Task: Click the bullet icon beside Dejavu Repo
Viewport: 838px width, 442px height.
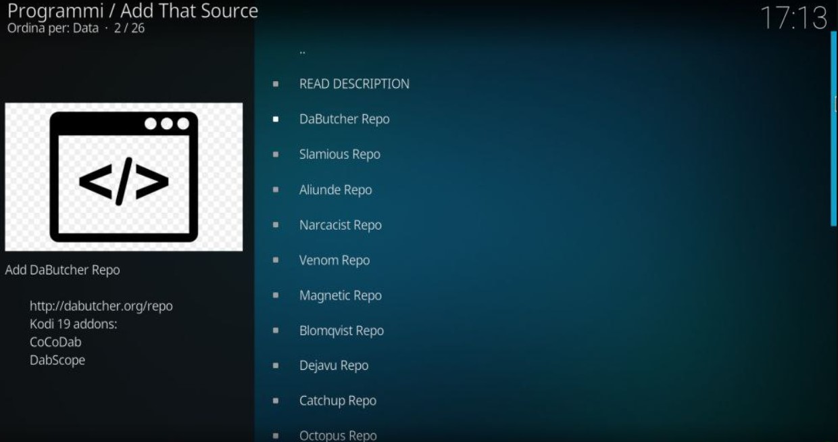Action: 276,366
